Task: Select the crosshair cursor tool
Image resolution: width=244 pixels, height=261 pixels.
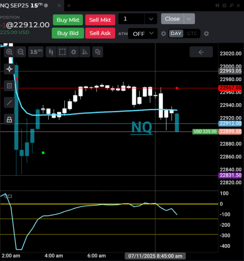Action: (9, 69)
